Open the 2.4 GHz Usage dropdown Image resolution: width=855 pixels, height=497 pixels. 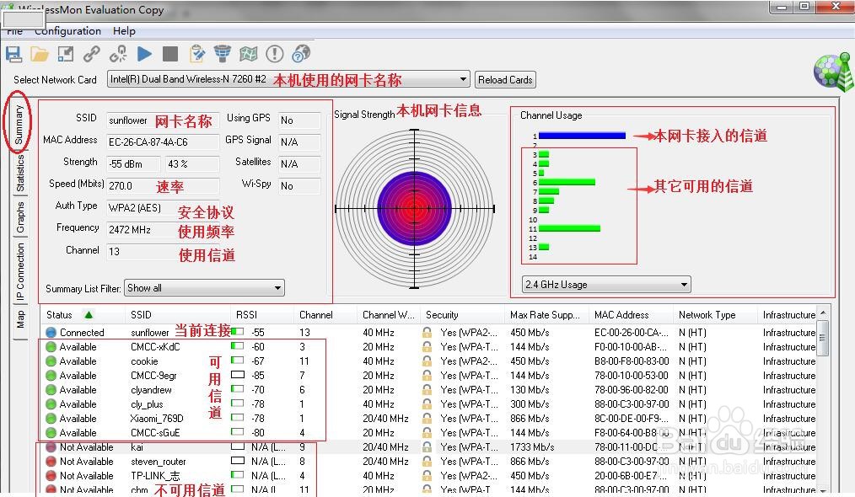606,285
